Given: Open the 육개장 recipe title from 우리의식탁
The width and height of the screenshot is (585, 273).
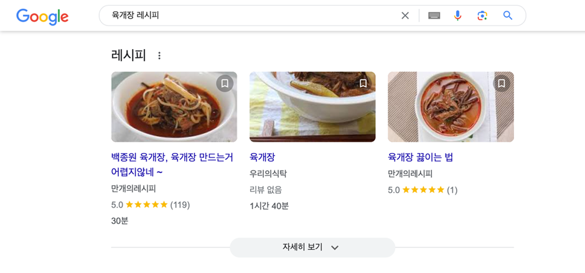Looking at the screenshot, I should coord(262,157).
